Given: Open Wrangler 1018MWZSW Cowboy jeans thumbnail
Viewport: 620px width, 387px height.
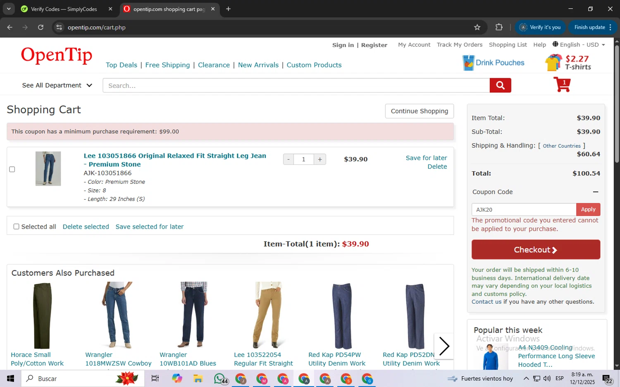Looking at the screenshot, I should [x=117, y=316].
